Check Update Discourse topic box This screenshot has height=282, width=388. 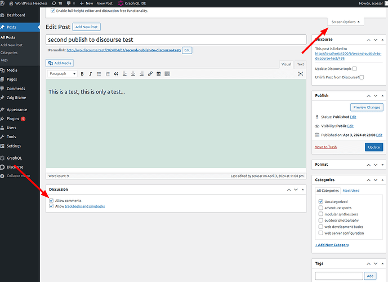point(355,69)
